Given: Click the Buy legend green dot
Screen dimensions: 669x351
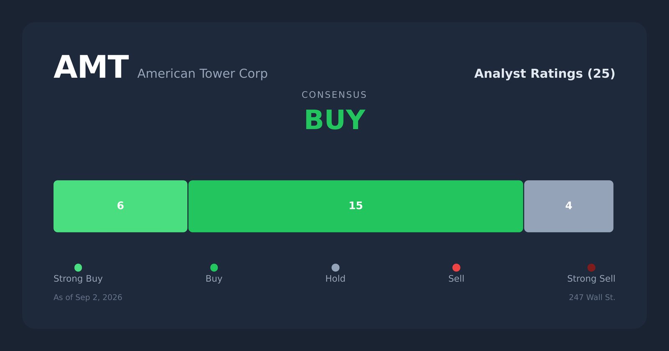Looking at the screenshot, I should pos(214,267).
